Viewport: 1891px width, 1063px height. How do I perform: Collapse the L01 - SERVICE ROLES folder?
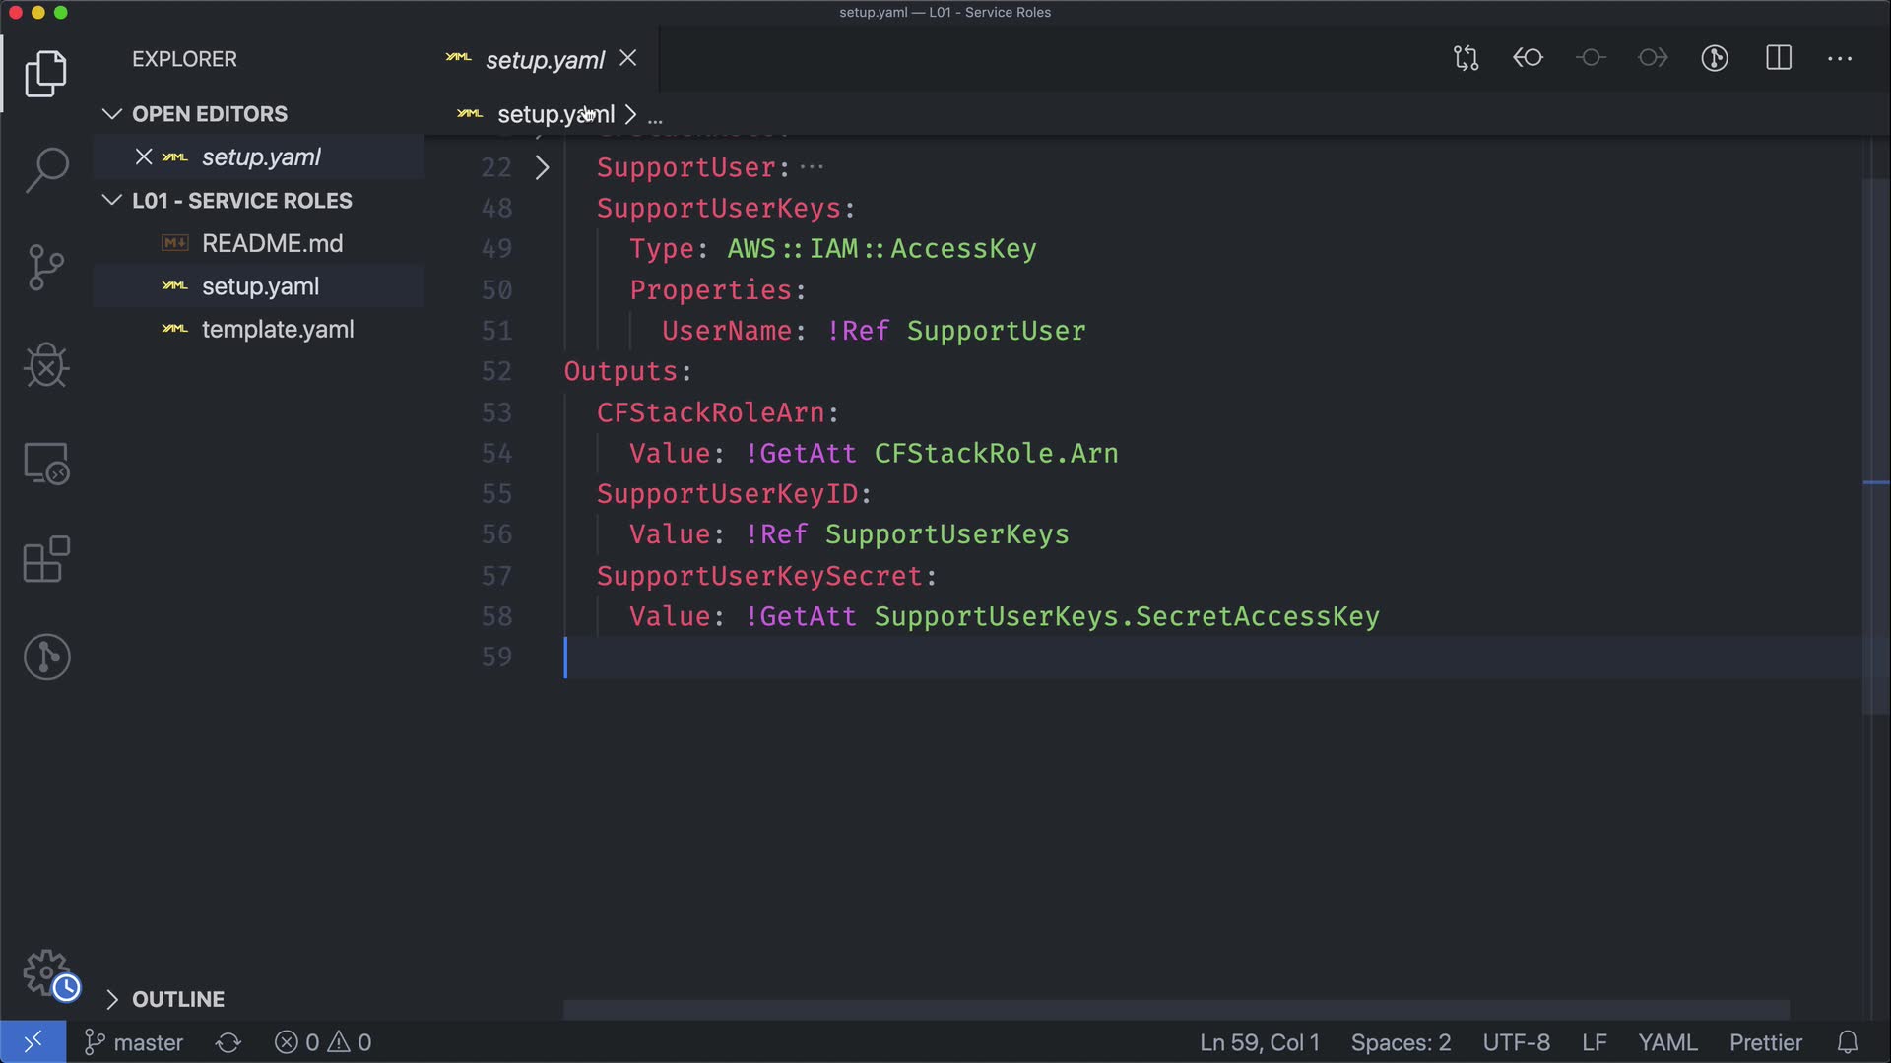click(111, 201)
